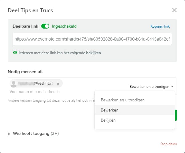
Task: Remove the reshift.nl email chip
Action: pos(58,84)
